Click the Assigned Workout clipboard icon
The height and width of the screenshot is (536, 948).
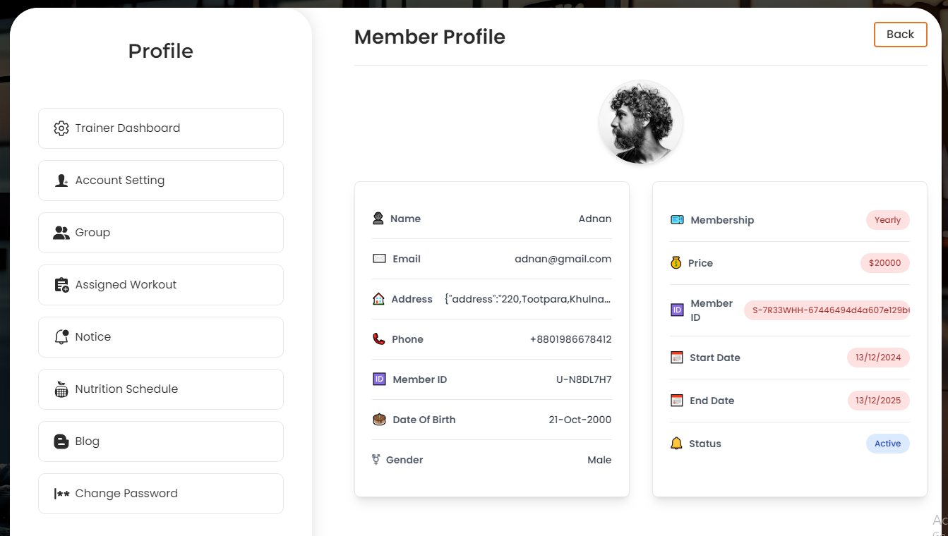pos(61,285)
